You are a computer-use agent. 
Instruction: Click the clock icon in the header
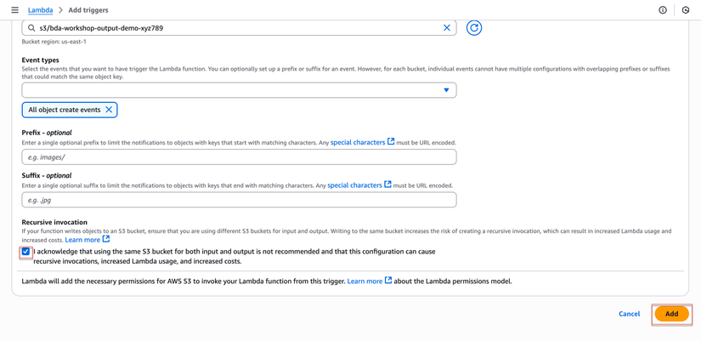pos(686,10)
